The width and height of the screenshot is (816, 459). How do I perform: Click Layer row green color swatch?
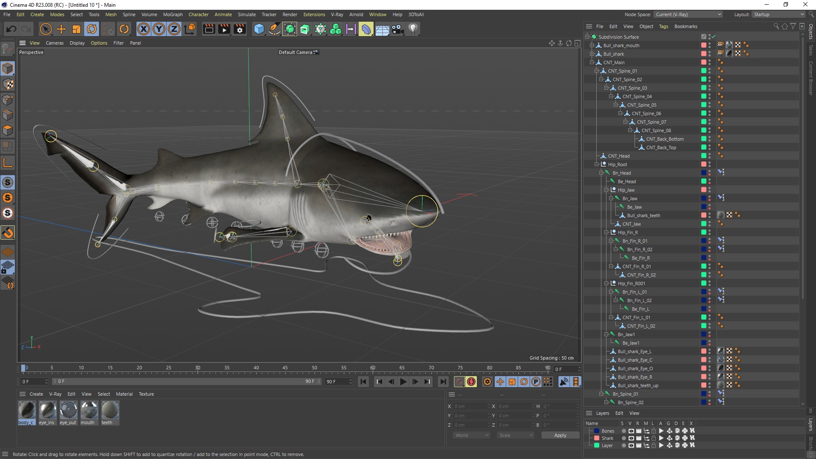click(597, 445)
